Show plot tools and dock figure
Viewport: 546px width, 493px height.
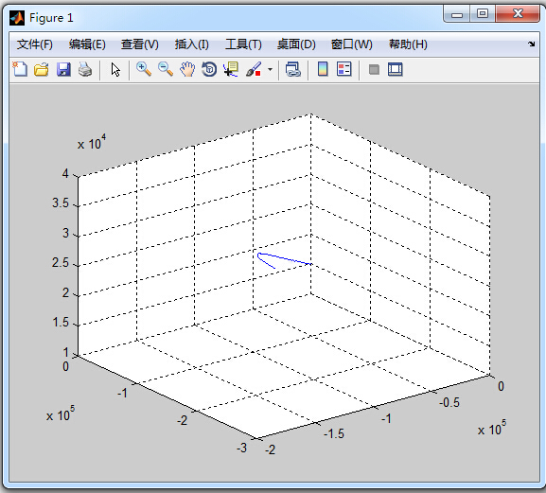click(x=396, y=69)
